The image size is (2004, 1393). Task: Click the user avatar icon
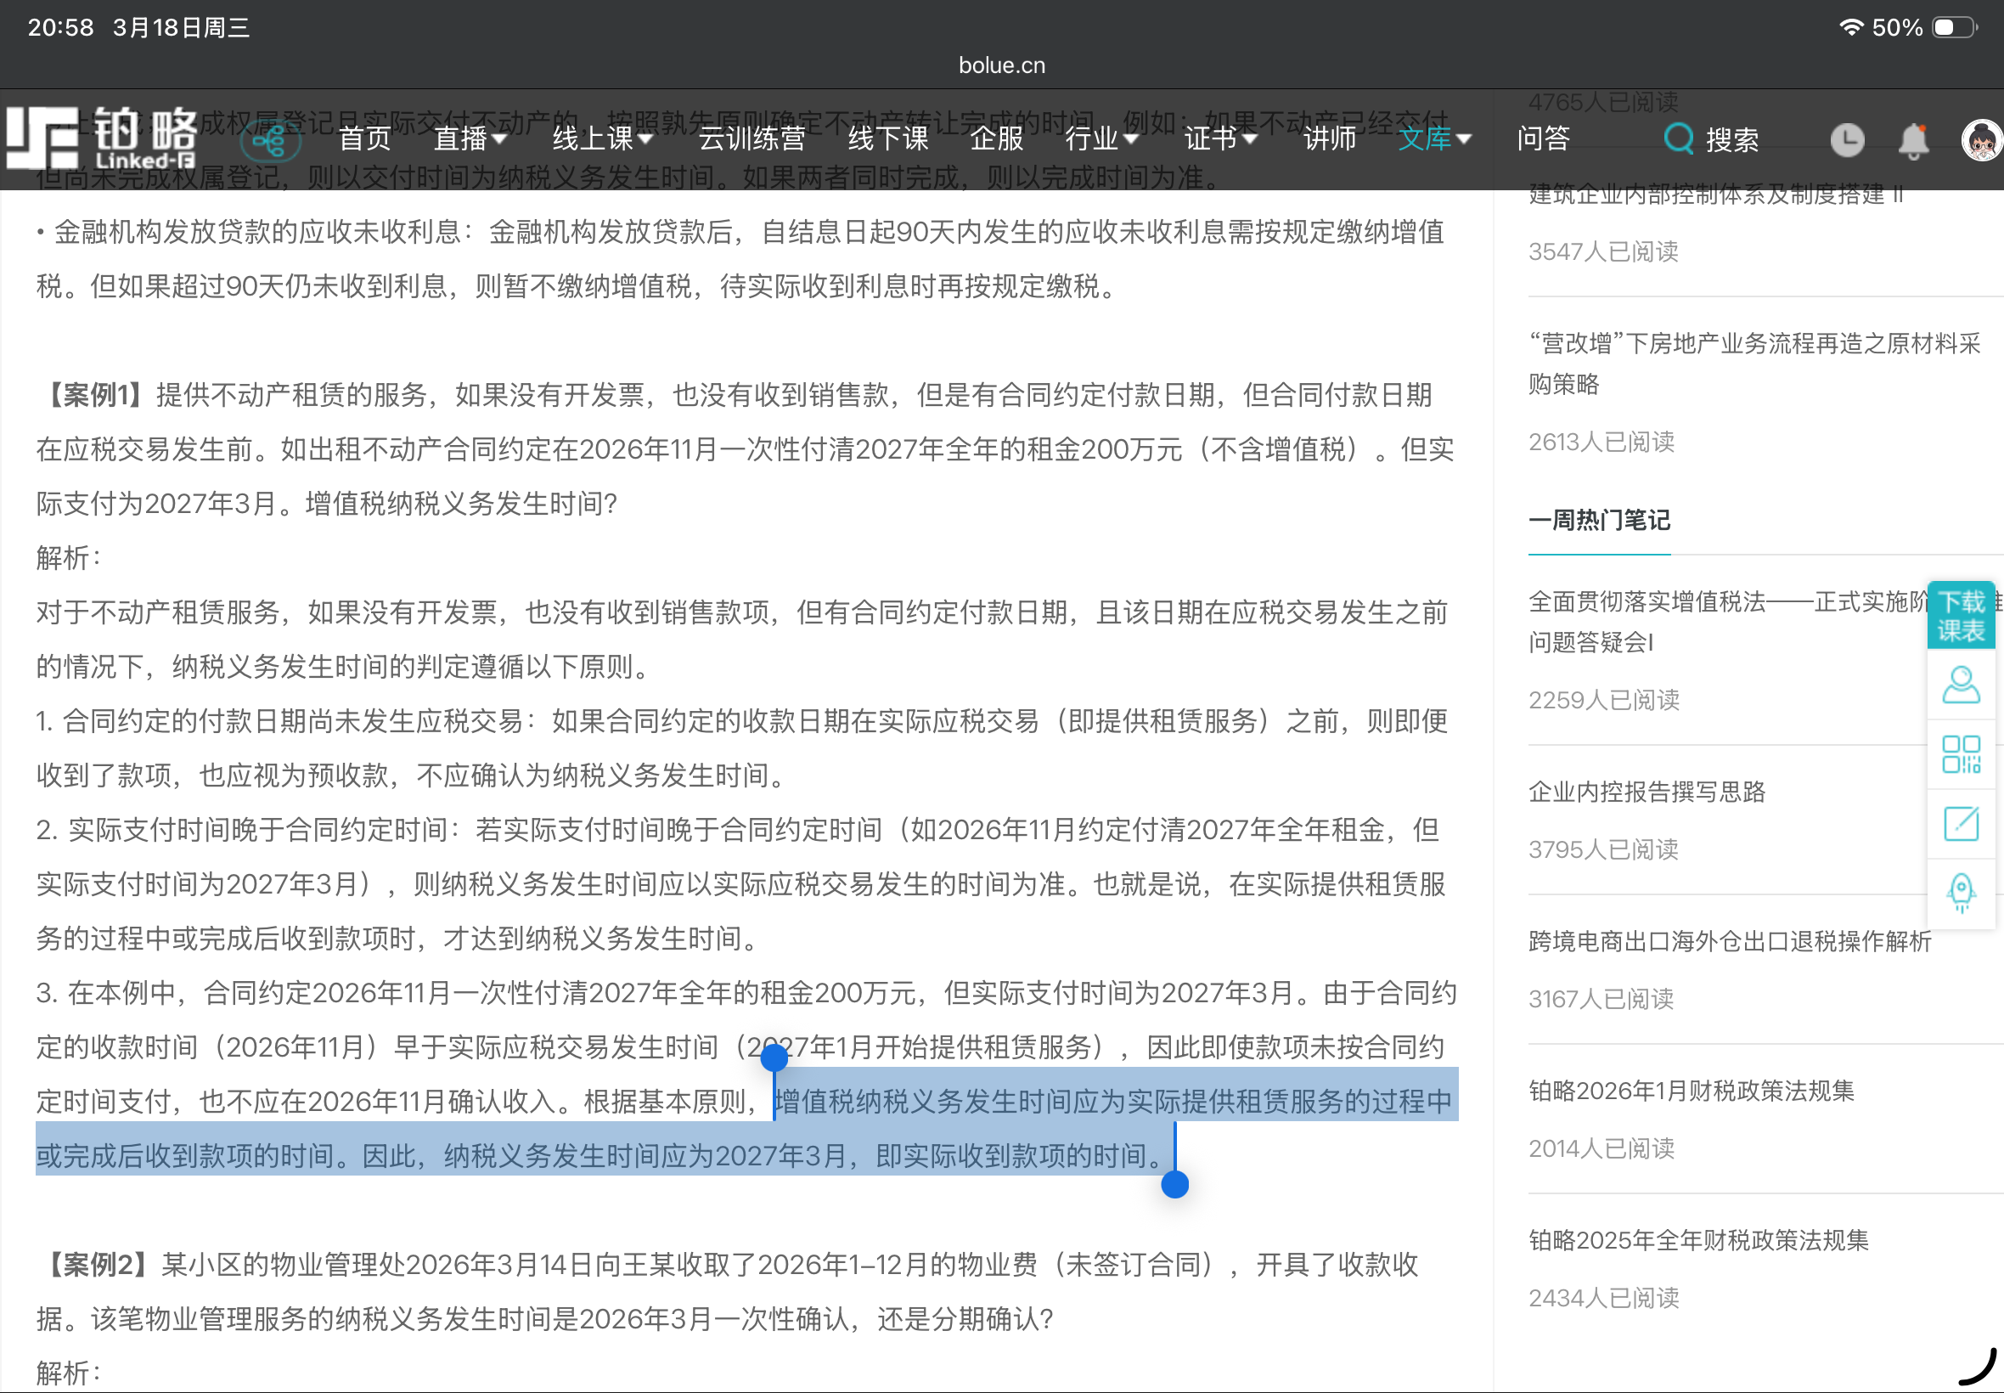click(1980, 139)
